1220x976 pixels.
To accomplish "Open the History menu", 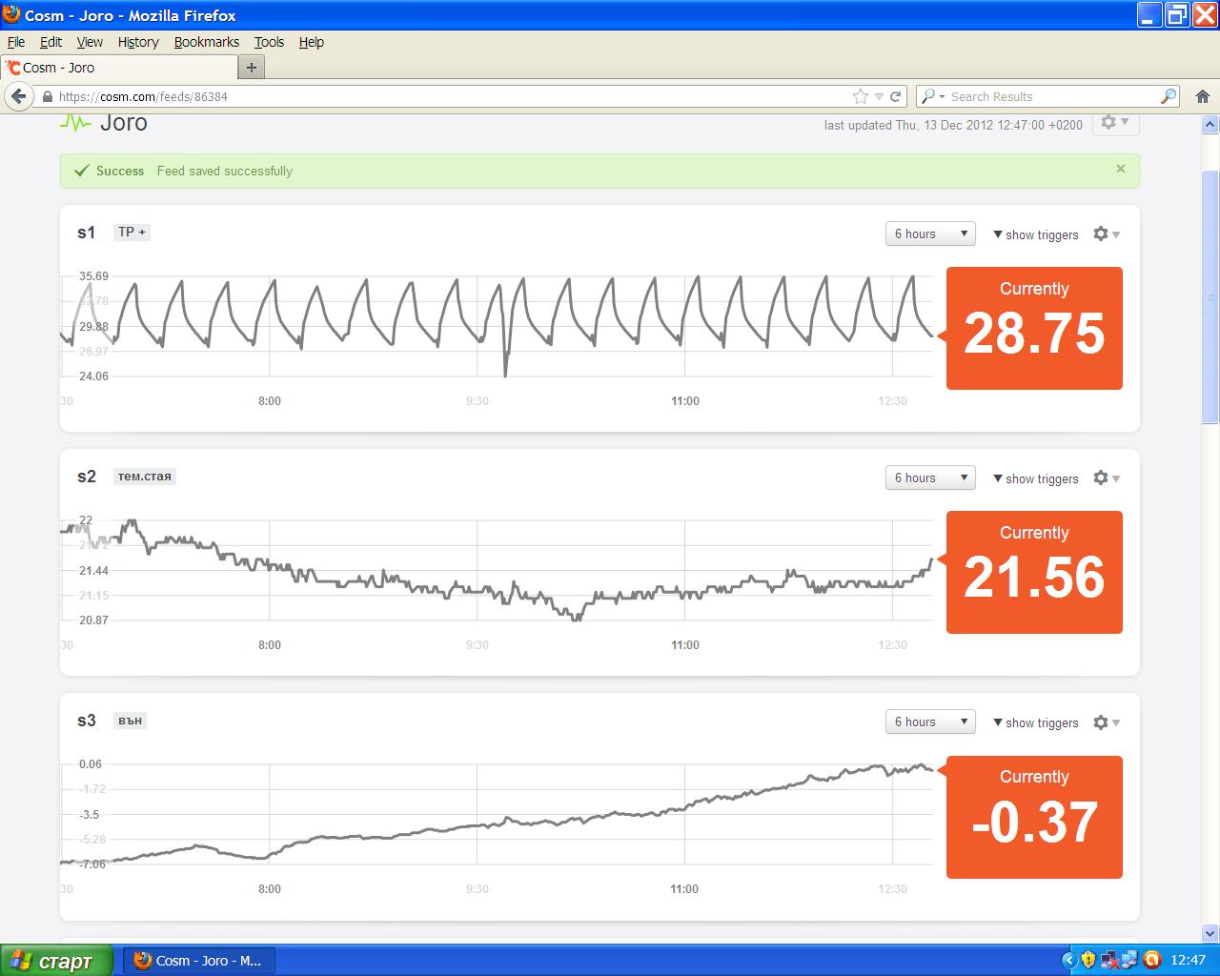I will (x=138, y=42).
